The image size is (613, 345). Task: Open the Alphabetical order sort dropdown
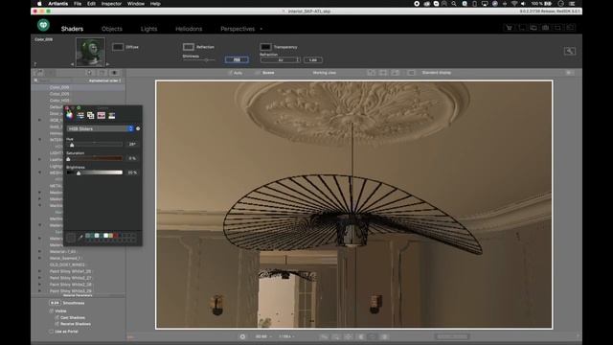104,80
